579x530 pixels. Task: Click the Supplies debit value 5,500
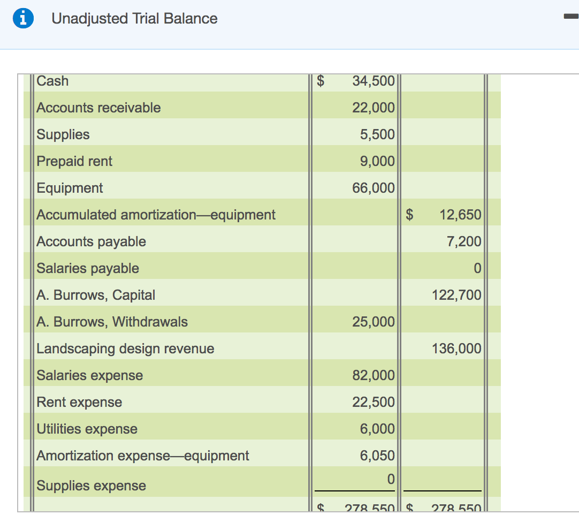pos(377,134)
